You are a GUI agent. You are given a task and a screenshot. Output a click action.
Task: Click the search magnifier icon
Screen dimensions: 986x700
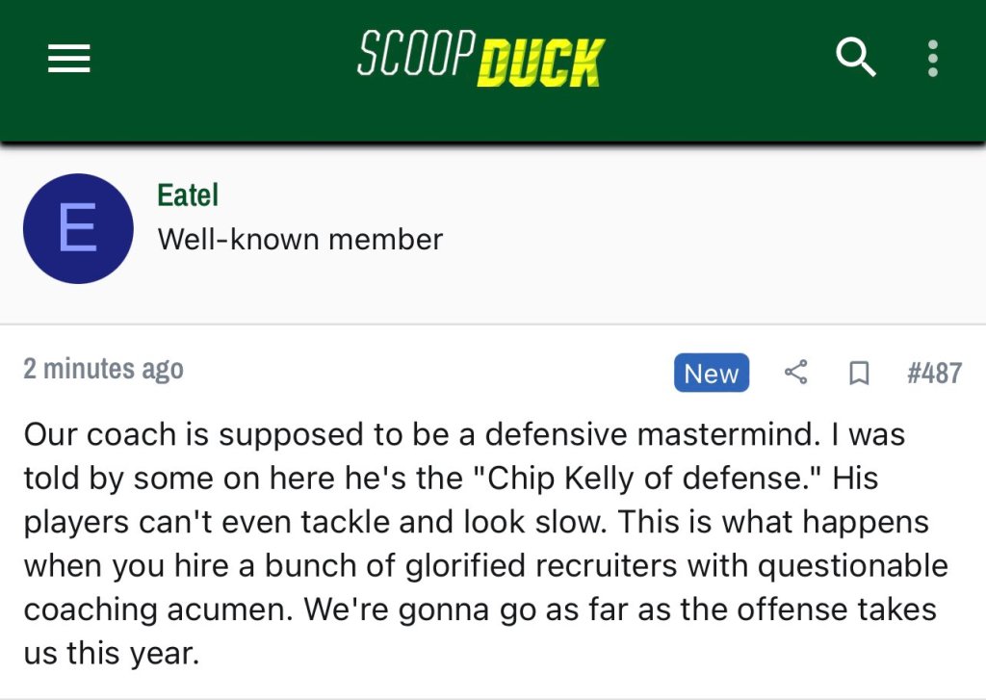coord(855,59)
